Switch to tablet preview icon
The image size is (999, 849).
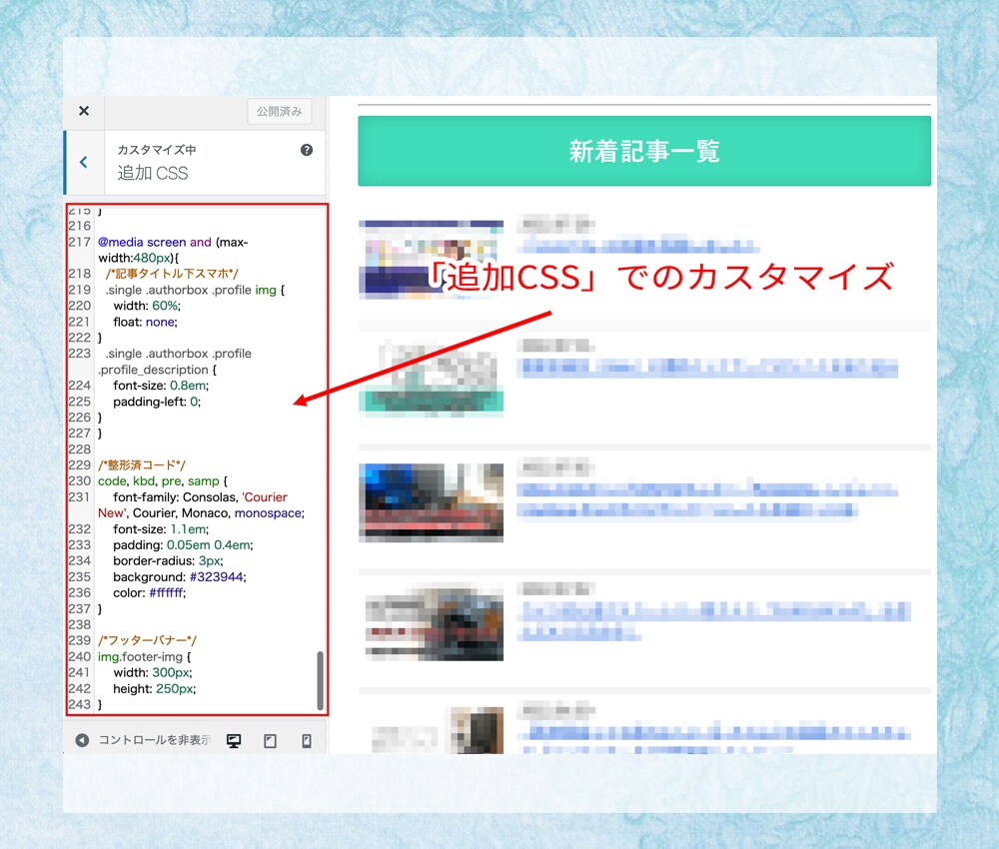[x=270, y=741]
